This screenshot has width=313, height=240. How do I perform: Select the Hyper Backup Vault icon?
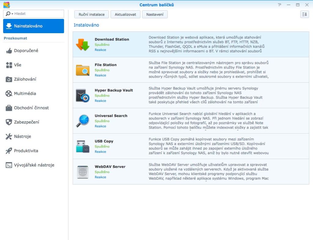click(x=83, y=95)
